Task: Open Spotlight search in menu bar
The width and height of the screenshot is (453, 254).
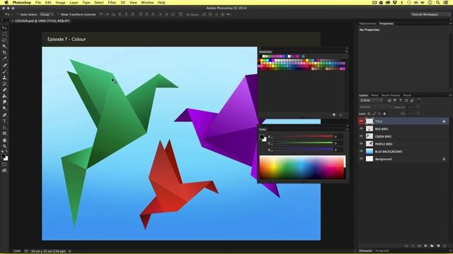Action: click(438, 3)
